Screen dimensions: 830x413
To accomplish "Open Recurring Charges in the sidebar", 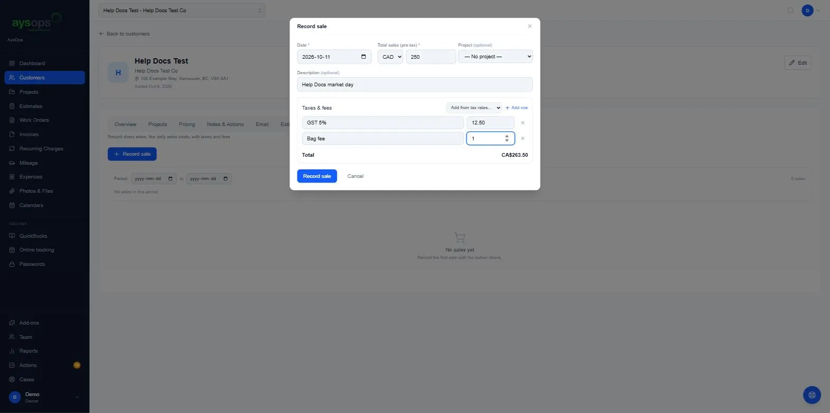I will [x=44, y=149].
